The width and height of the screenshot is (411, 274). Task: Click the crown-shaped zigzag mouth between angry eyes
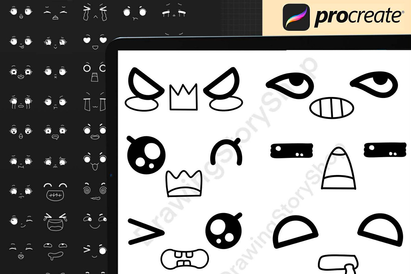pos(184,97)
